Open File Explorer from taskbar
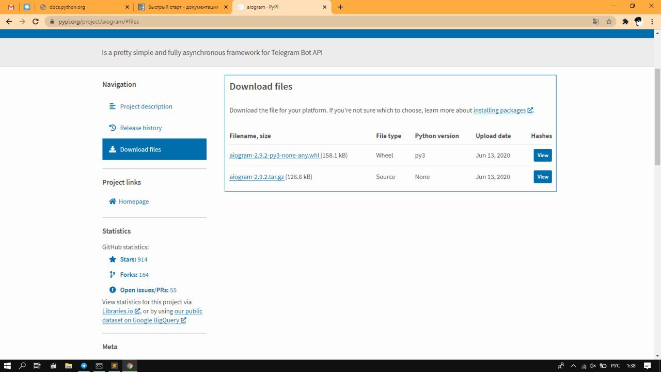Image resolution: width=661 pixels, height=372 pixels. 68,366
